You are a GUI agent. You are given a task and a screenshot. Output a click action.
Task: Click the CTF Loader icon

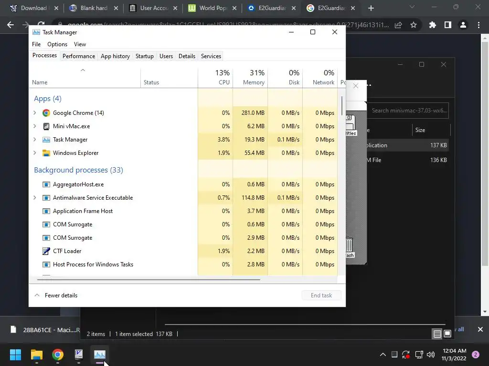[46, 251]
